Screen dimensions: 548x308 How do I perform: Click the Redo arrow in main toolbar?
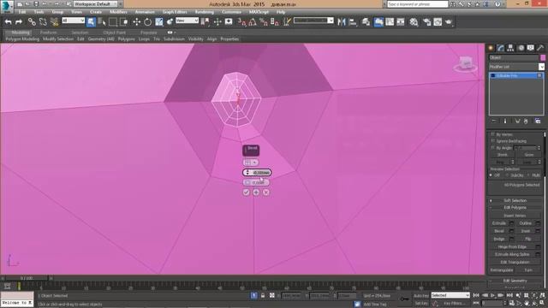tap(19, 21)
